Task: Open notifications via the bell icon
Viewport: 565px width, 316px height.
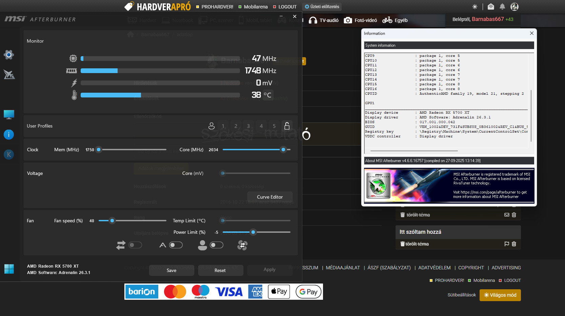Action: tap(502, 6)
